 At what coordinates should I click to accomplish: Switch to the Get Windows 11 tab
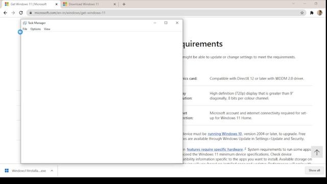point(31,4)
